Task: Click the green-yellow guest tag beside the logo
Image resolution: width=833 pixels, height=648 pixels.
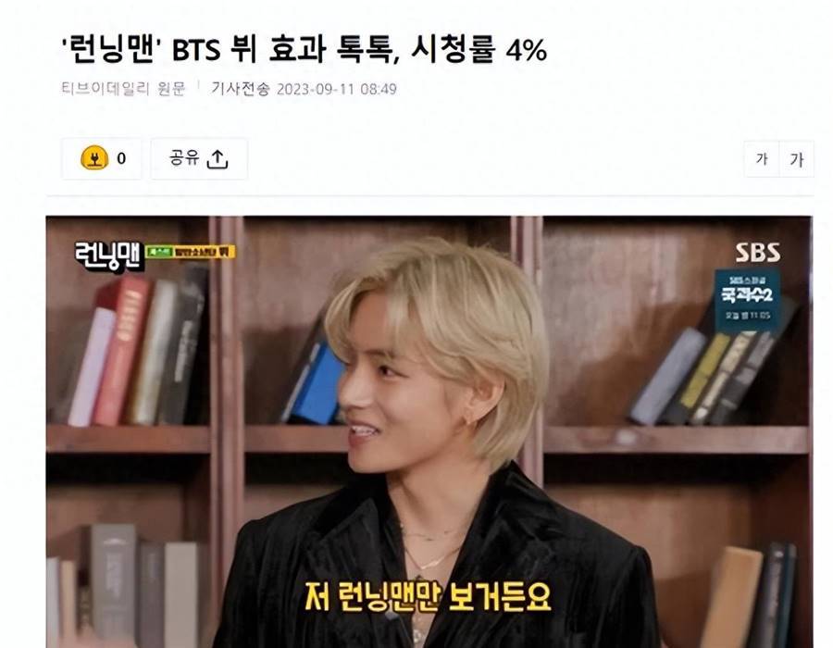Action: click(x=190, y=251)
